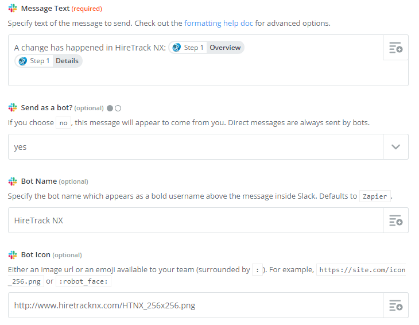Image resolution: width=419 pixels, height=325 pixels.
Task: Click in the Bot Name field HireTrack NX
Action: (x=196, y=220)
